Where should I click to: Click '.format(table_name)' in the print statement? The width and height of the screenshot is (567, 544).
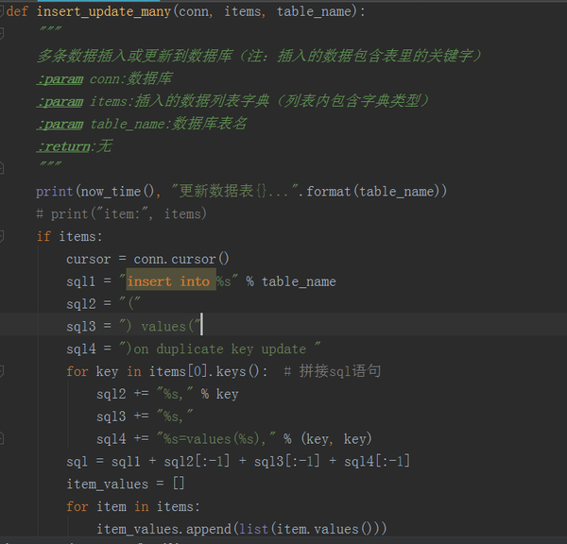pyautogui.click(x=373, y=191)
